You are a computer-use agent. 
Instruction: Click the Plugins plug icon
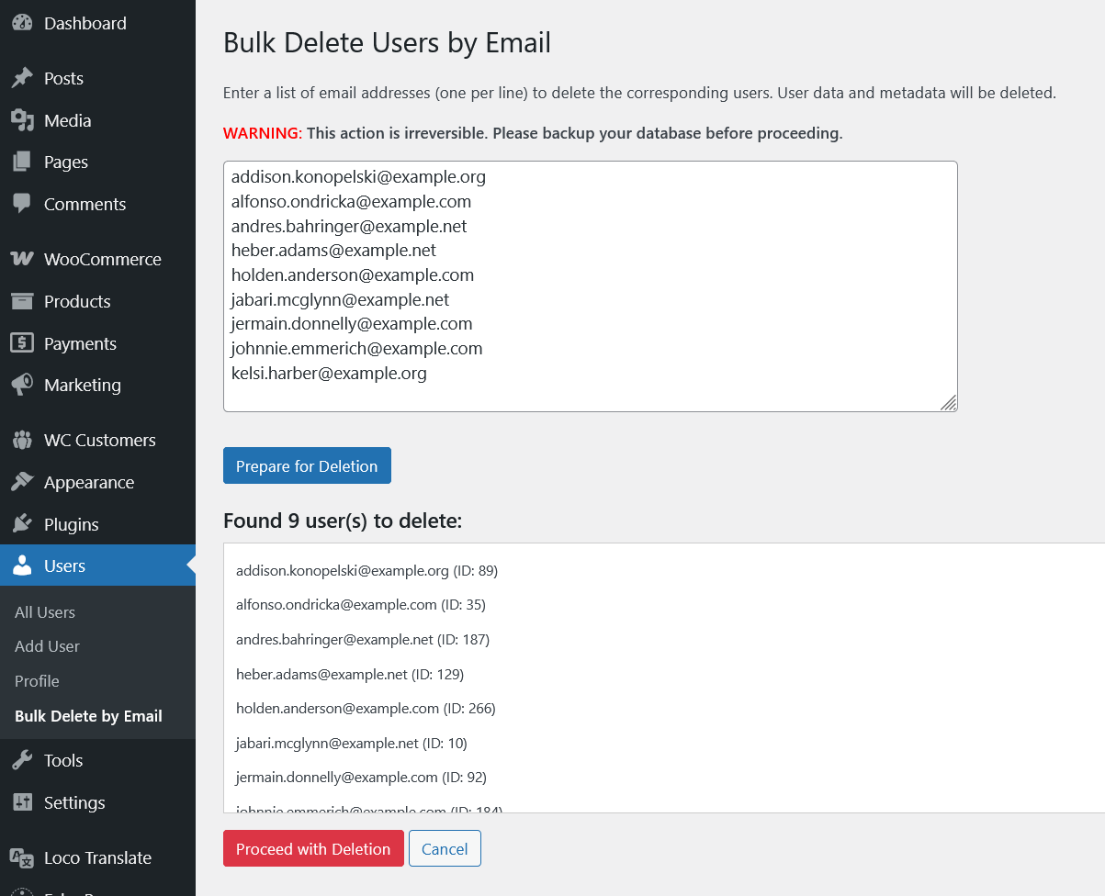[x=22, y=524]
